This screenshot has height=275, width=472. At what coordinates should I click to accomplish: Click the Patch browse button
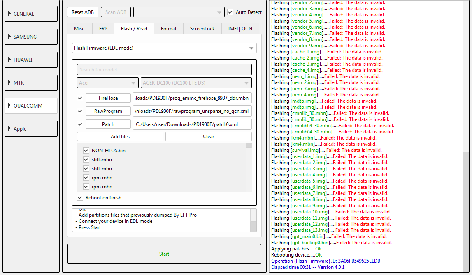click(x=108, y=124)
